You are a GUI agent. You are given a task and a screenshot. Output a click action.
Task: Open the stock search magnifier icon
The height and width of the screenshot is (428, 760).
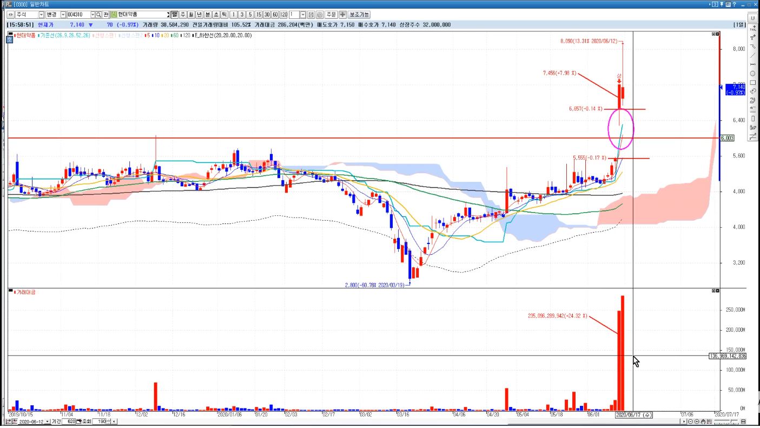[x=98, y=14]
